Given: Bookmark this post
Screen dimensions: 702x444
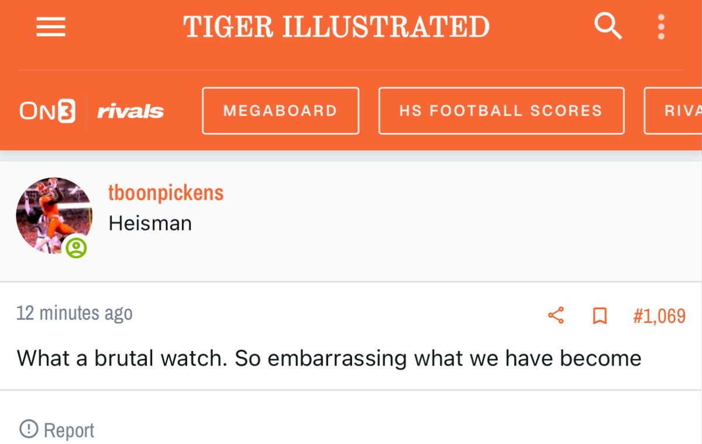Looking at the screenshot, I should tap(600, 316).
